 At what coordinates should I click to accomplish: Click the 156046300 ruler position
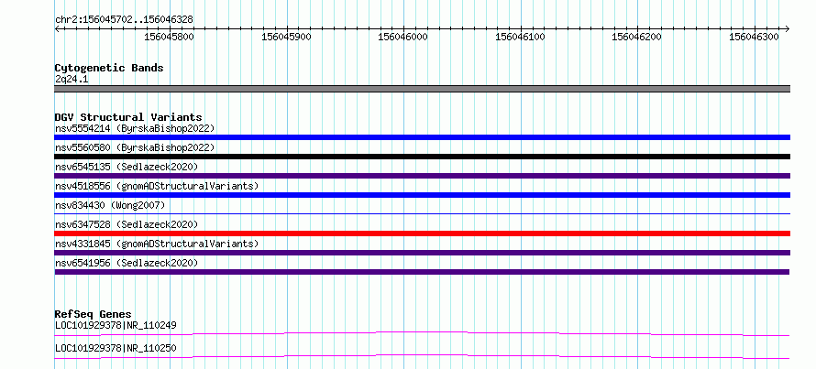[755, 37]
